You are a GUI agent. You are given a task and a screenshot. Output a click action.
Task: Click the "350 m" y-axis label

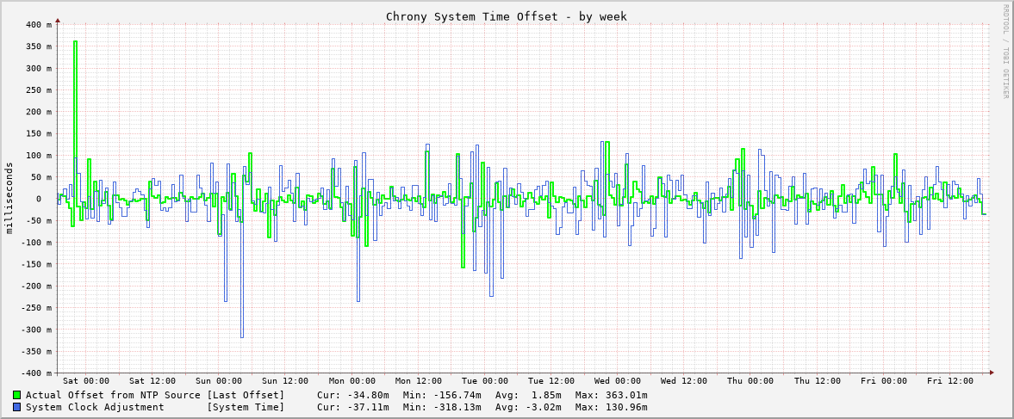(x=40, y=46)
